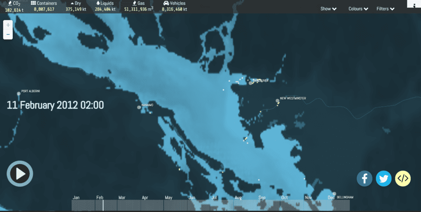Jump to Jul on the timeline
The width and height of the screenshot is (421, 212).
214,198
